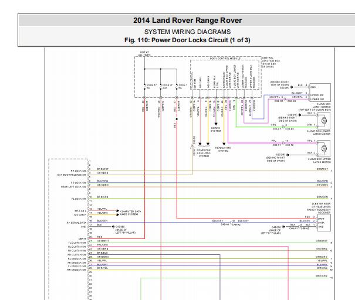Select the "LOWER SW" pin label
Screen dimensions: 355x300
point(317,99)
